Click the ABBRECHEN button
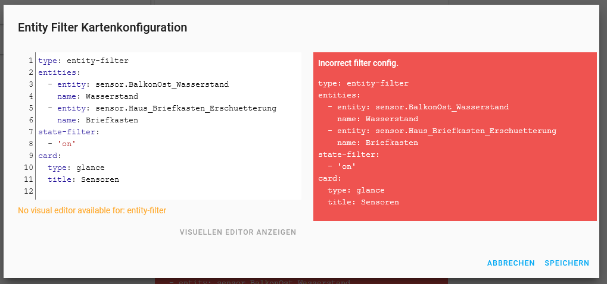The height and width of the screenshot is (284, 607). (x=510, y=263)
